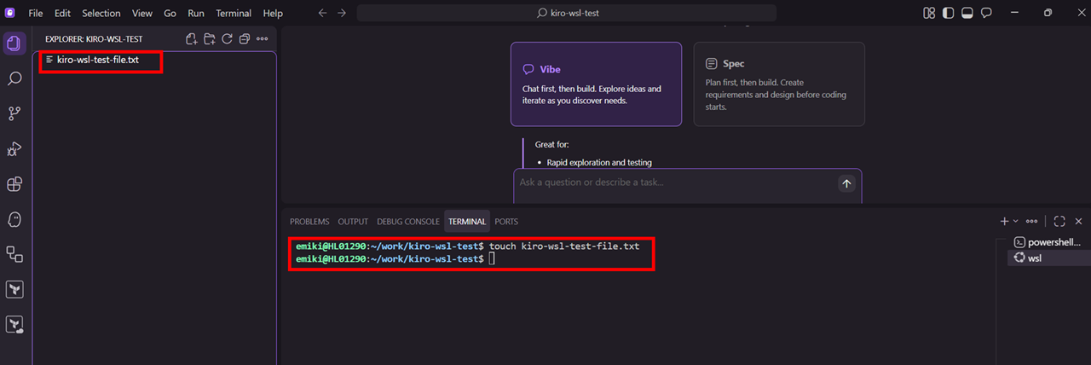
Task: Collapse all folders in Explorer
Action: click(245, 39)
